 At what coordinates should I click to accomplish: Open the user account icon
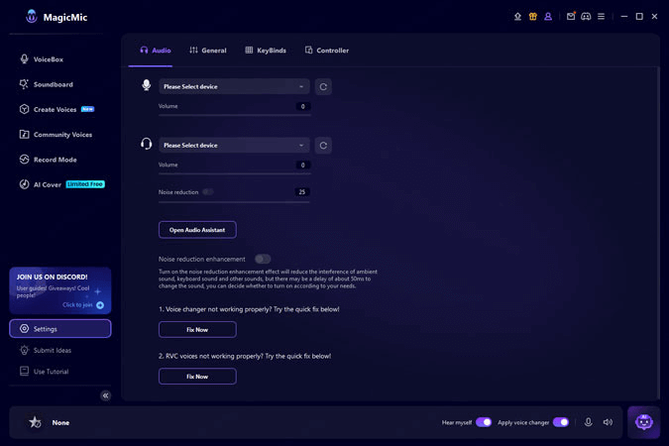(x=548, y=17)
